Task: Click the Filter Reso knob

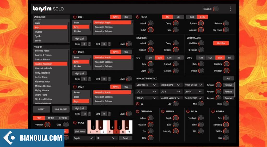Action: (175, 30)
